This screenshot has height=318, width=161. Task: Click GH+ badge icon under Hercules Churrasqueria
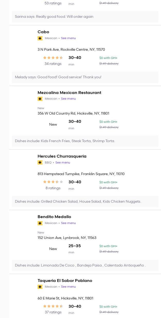click(x=40, y=162)
